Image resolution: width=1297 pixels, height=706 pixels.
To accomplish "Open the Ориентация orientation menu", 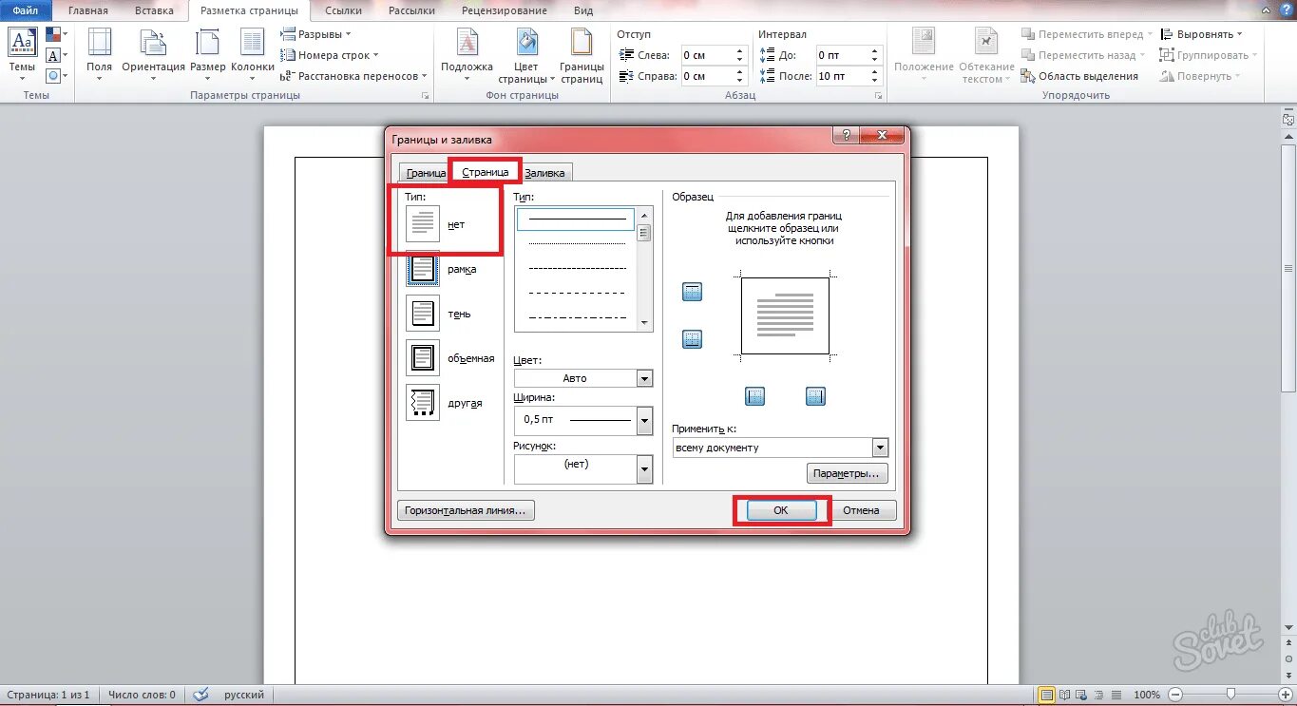I will pos(153,55).
